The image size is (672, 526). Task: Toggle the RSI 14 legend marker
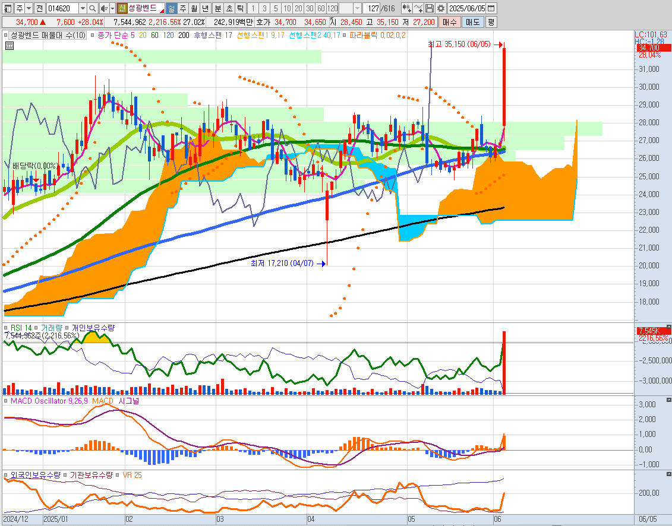pos(5,328)
